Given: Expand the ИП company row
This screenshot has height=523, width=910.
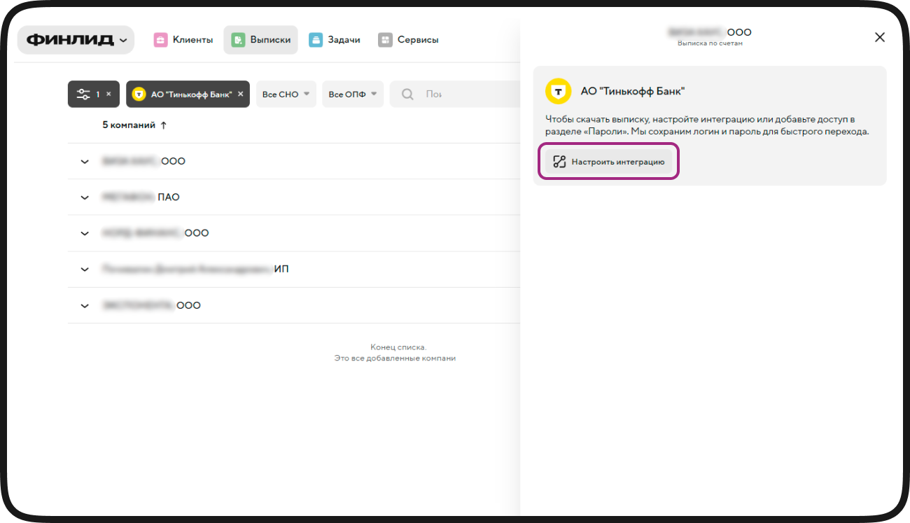Looking at the screenshot, I should pyautogui.click(x=85, y=269).
